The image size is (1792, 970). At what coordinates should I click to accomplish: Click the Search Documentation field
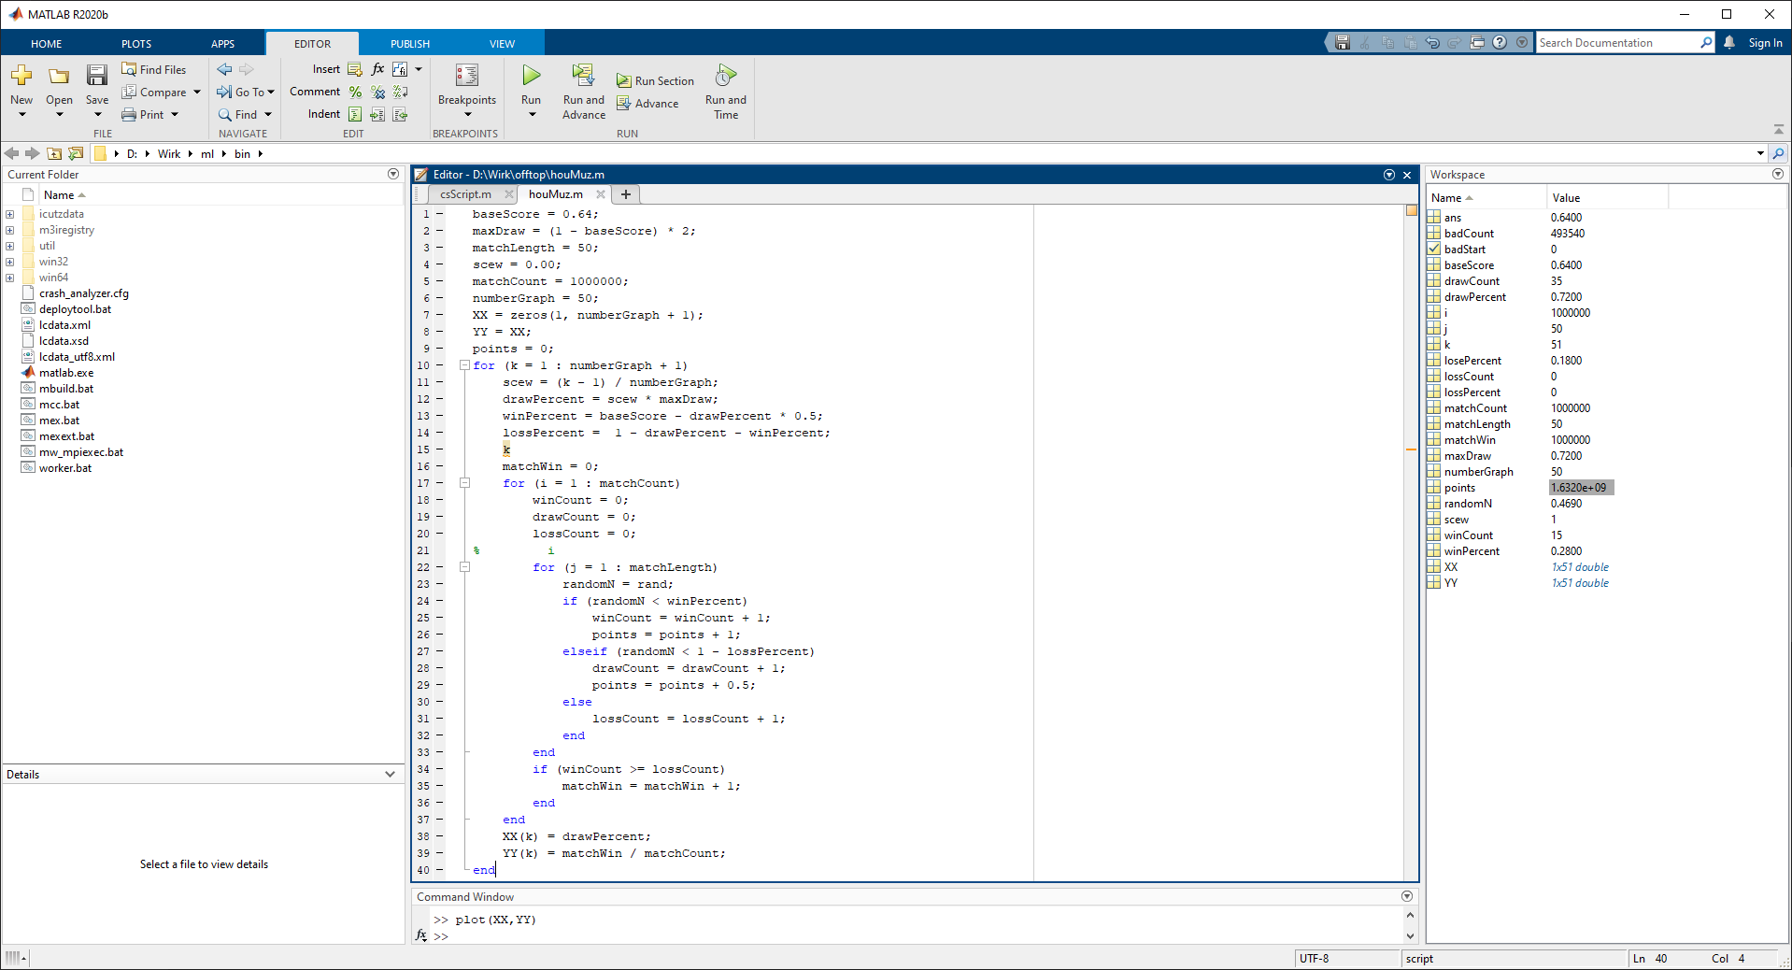1616,43
